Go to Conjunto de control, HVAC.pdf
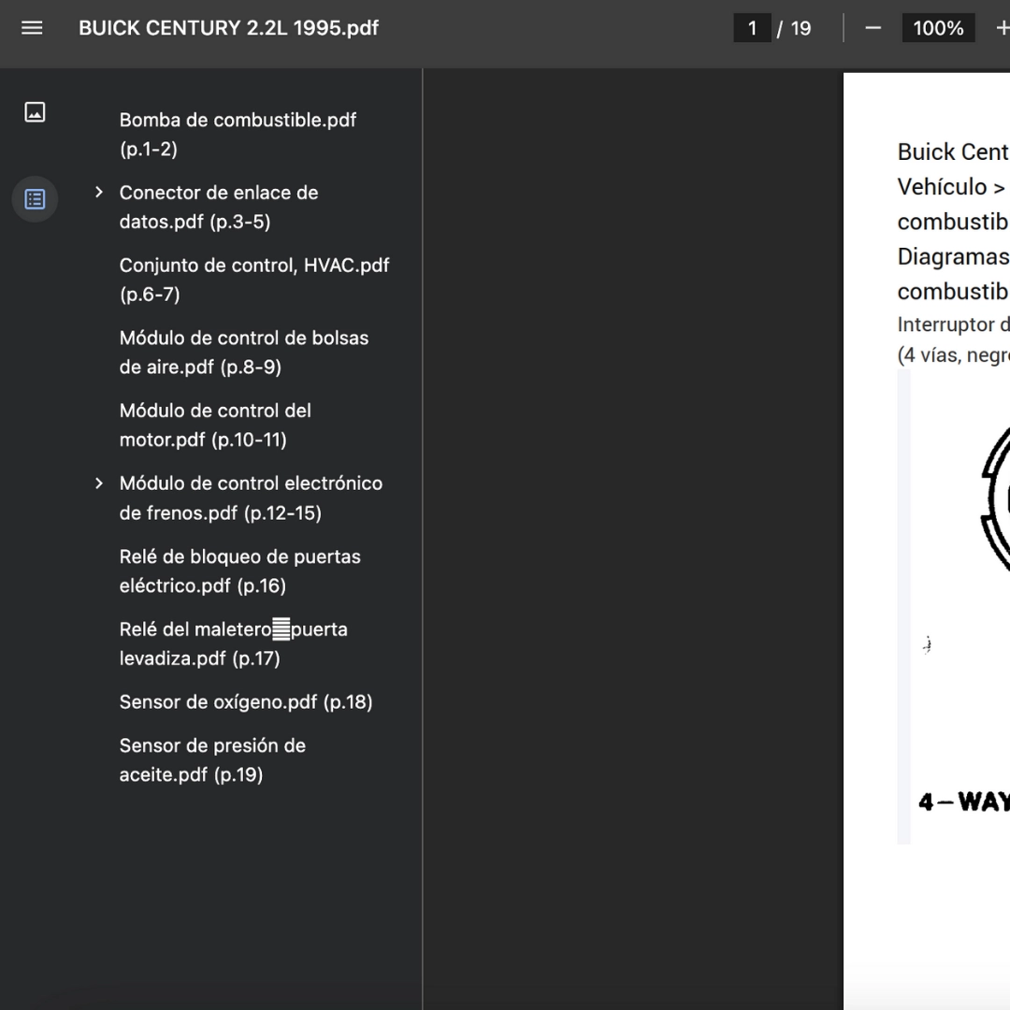This screenshot has width=1010, height=1010. [254, 280]
